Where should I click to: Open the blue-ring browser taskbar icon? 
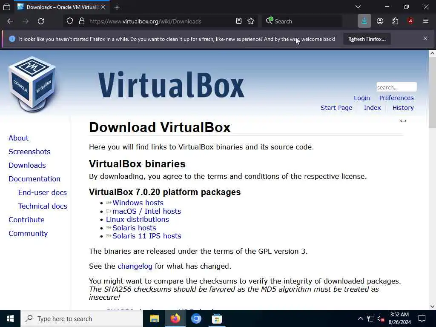[x=196, y=318]
